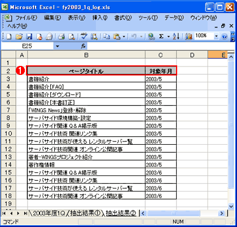Click the Copy toolbar icon
237x227 pixels.
tap(107, 36)
